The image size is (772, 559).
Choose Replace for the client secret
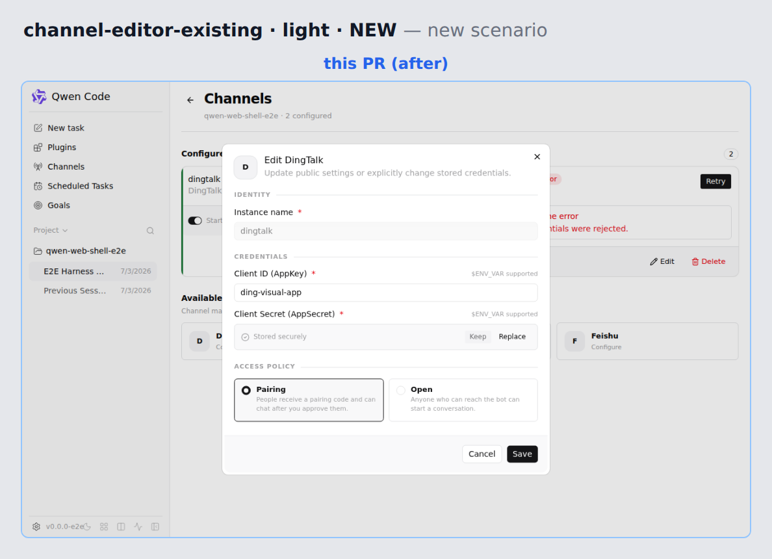point(512,337)
